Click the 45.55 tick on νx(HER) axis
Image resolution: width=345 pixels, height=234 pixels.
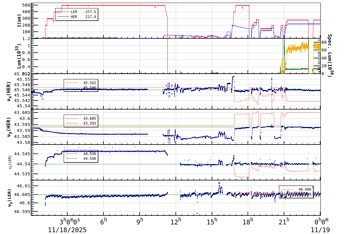click(x=24, y=79)
